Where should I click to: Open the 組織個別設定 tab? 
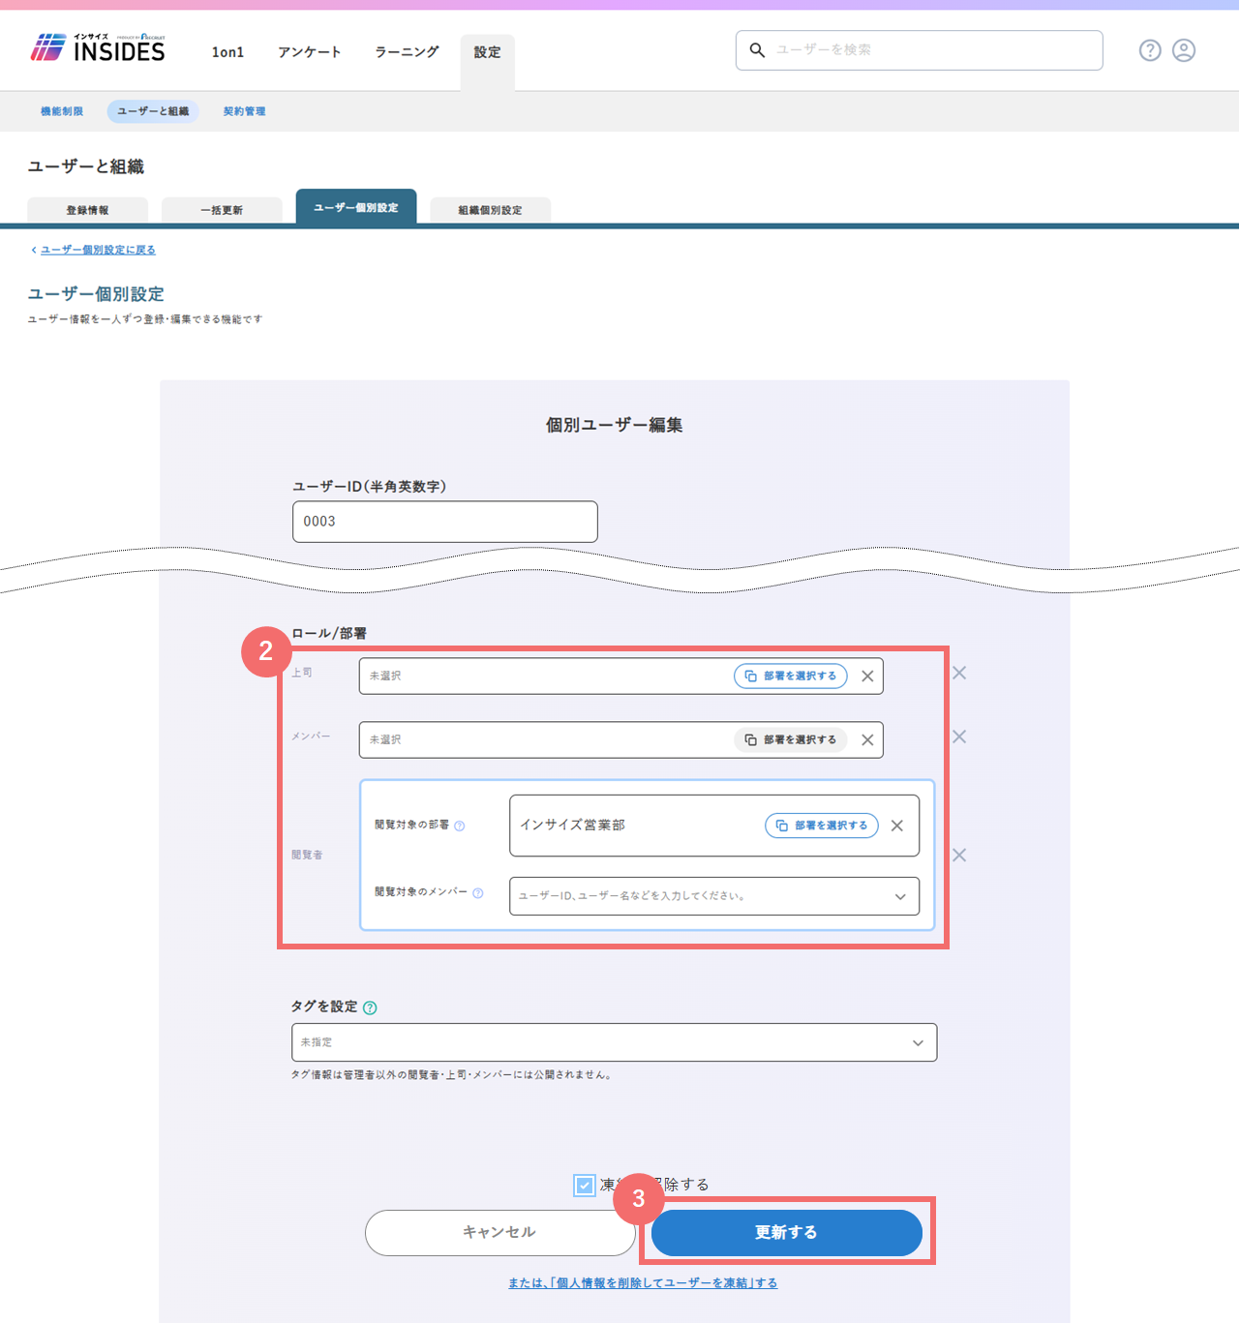[x=491, y=210]
